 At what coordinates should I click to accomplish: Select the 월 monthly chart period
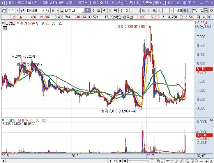(99, 10)
